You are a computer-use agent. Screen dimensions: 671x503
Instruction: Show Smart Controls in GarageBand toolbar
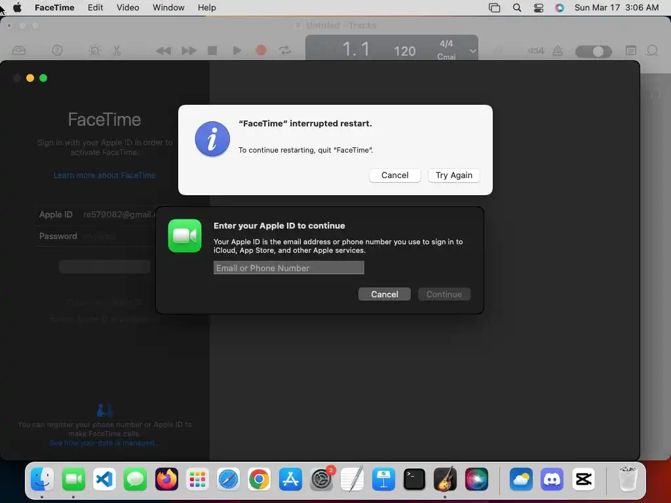coord(94,50)
